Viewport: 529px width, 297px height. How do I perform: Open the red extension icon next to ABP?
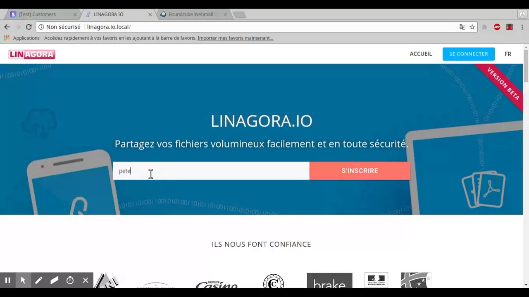pos(510,27)
